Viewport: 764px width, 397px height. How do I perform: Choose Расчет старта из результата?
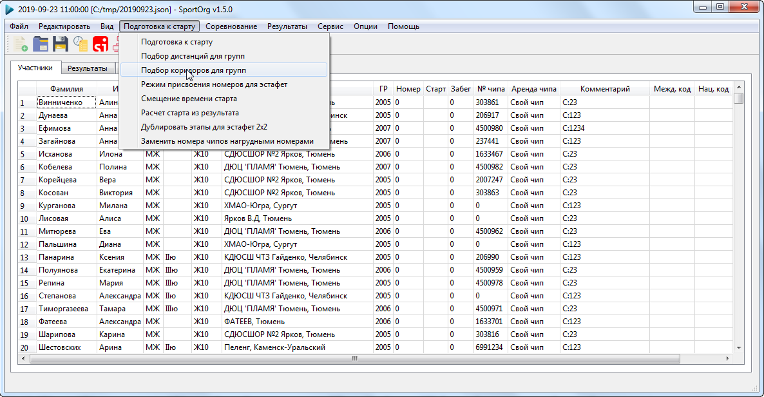coord(224,113)
